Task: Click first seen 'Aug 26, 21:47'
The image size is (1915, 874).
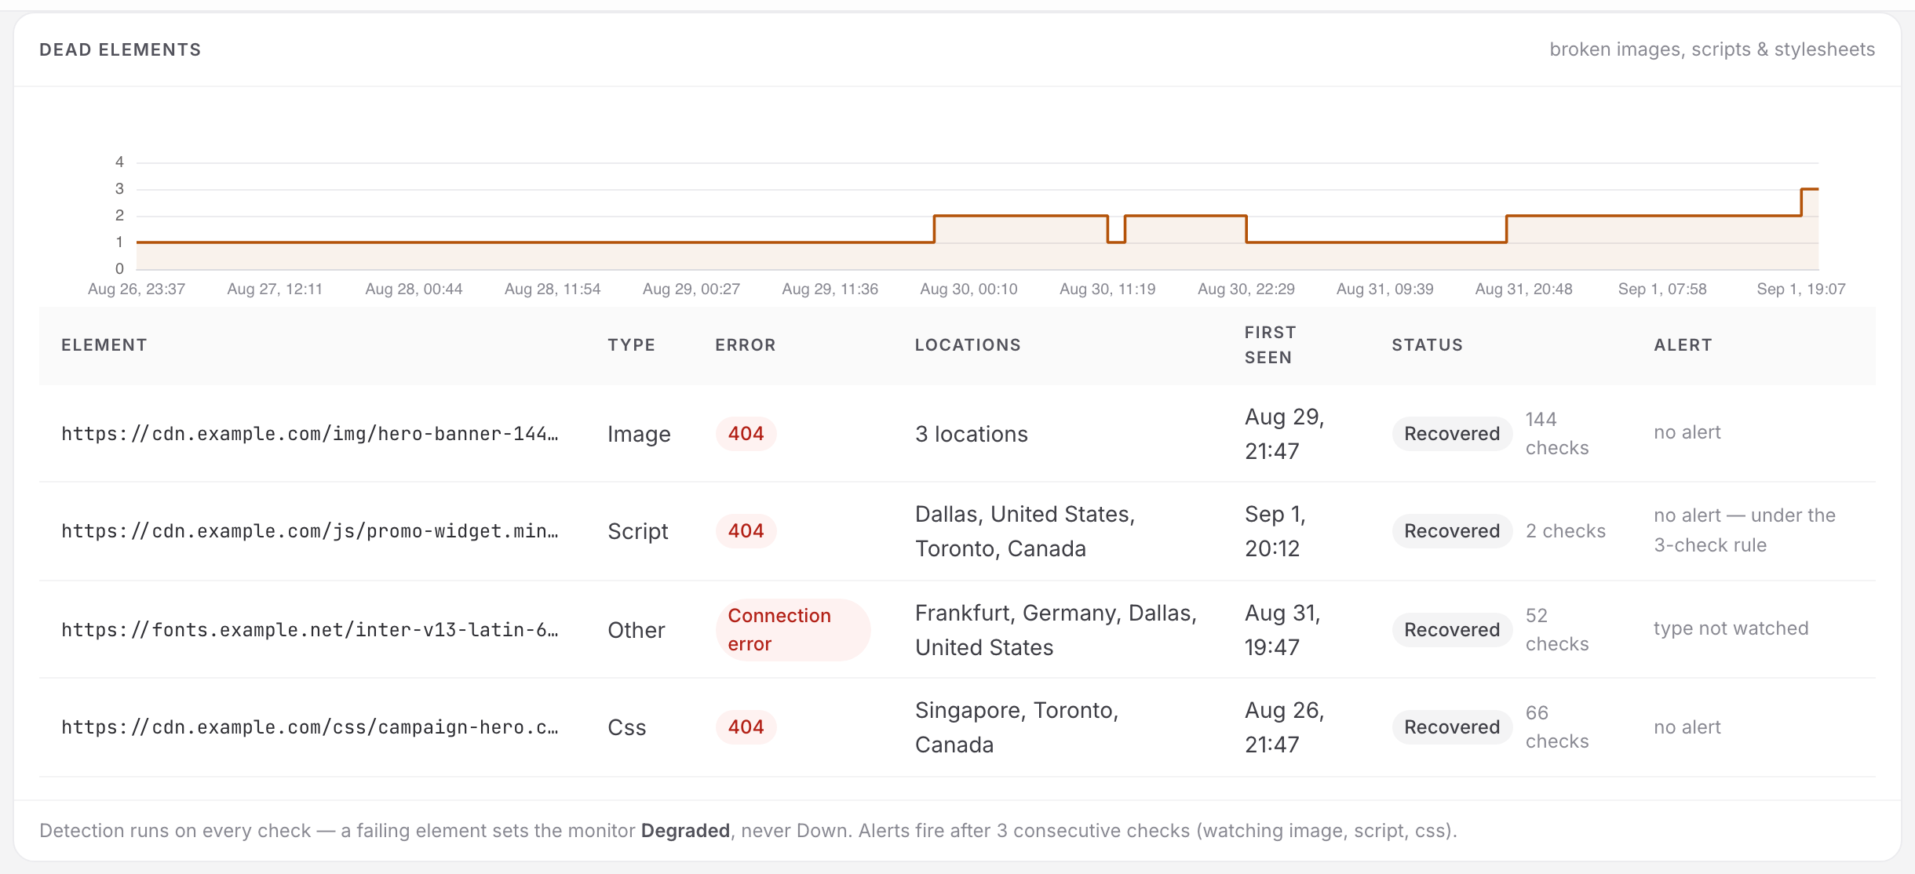Action: [1285, 727]
